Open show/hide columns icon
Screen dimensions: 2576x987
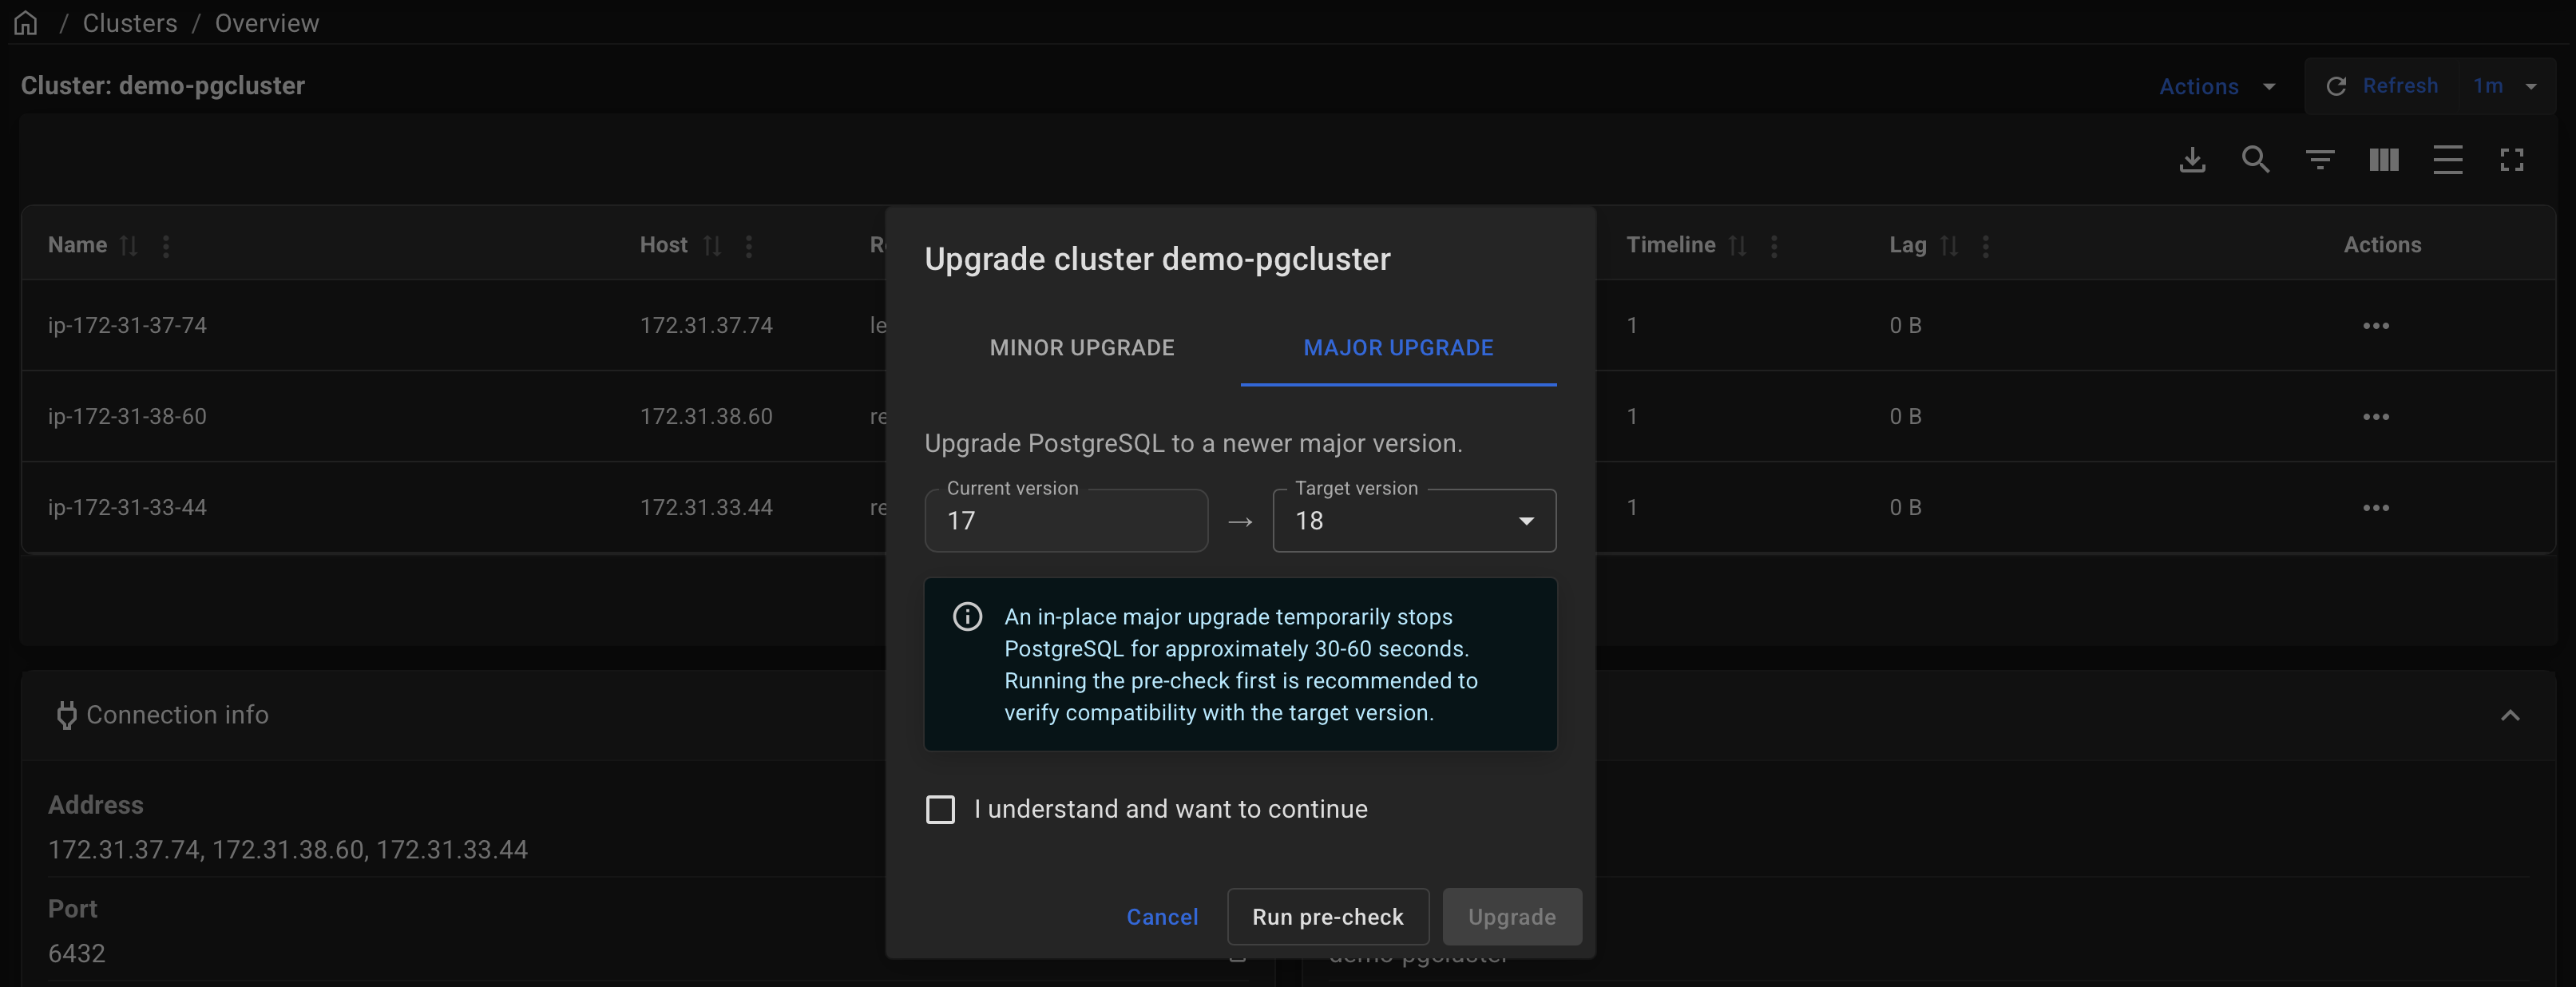click(x=2384, y=160)
